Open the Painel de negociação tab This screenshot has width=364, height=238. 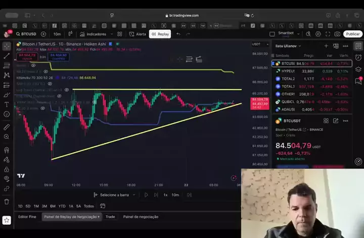coord(141,216)
